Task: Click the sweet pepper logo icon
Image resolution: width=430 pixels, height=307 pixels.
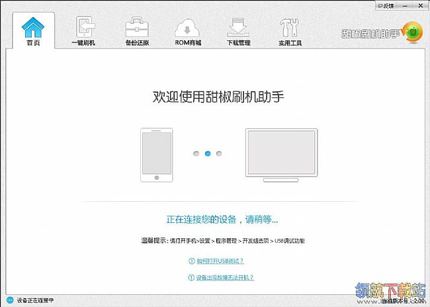Action: pyautogui.click(x=412, y=32)
